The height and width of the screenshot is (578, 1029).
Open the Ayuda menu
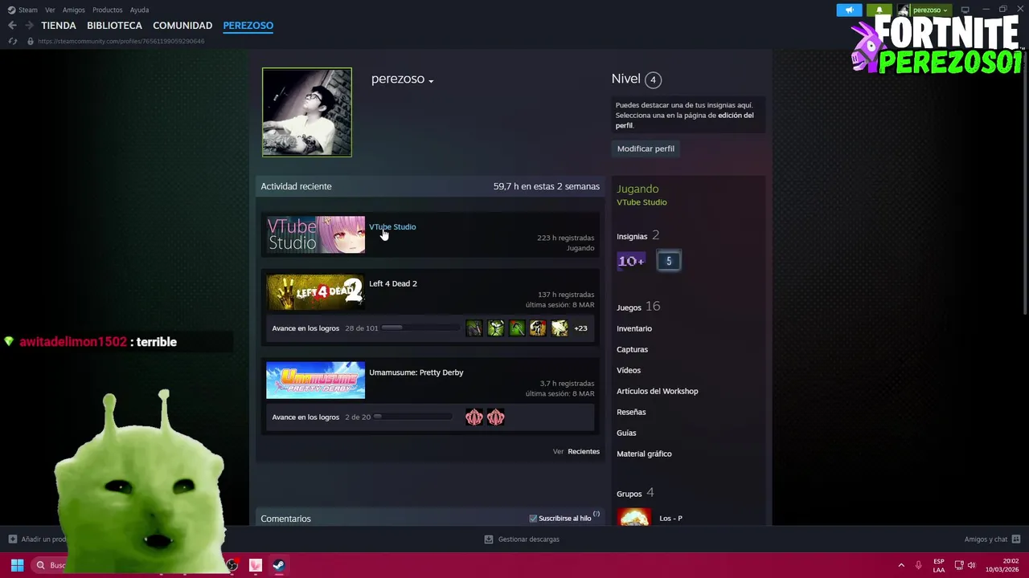[139, 10]
